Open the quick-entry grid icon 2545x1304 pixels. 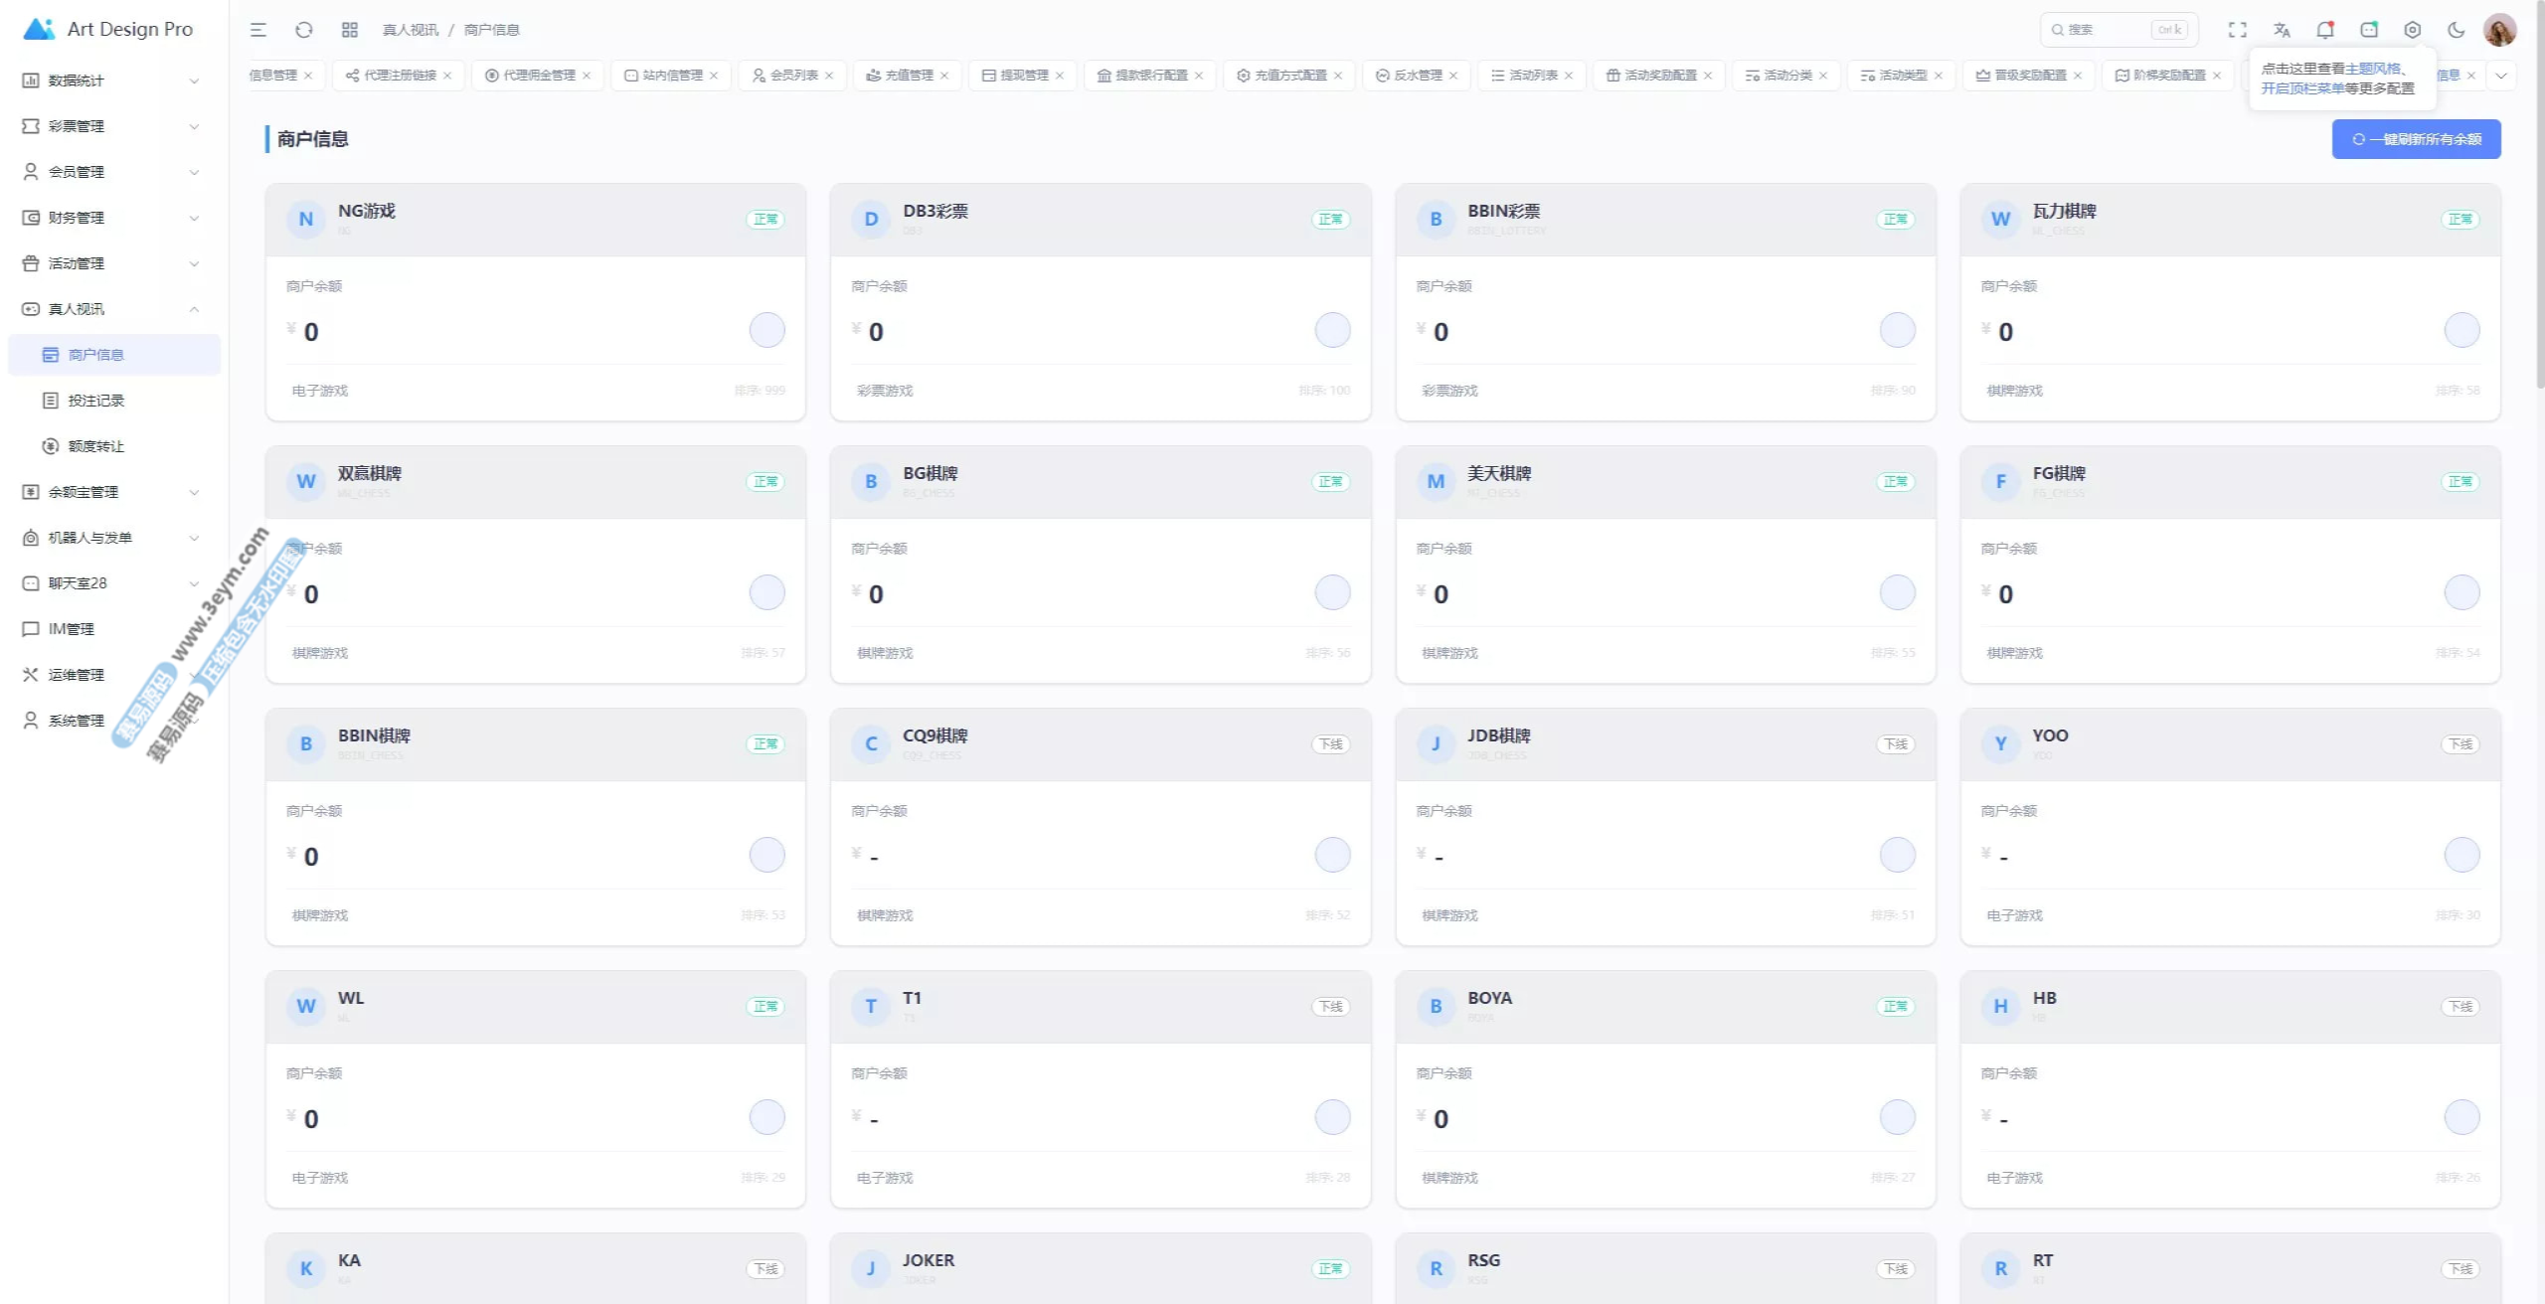click(x=349, y=30)
